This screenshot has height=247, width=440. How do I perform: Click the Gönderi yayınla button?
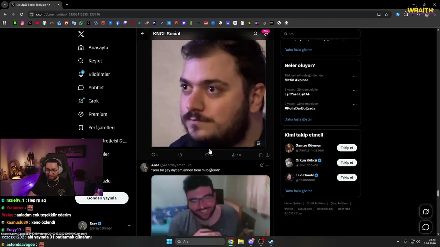[102, 198]
